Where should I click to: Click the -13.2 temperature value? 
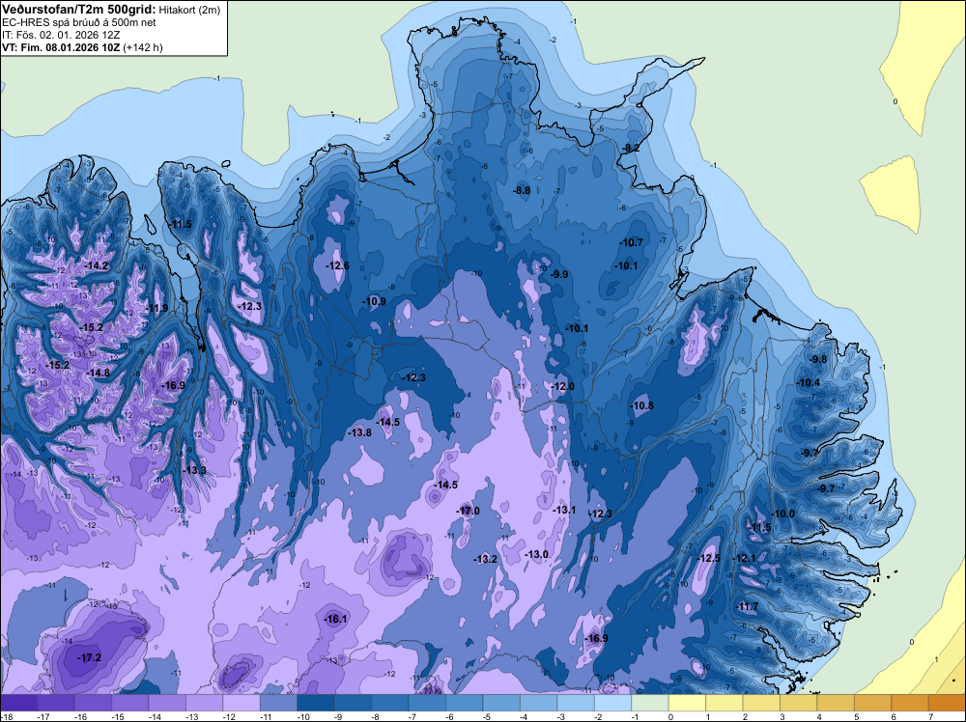coord(486,559)
